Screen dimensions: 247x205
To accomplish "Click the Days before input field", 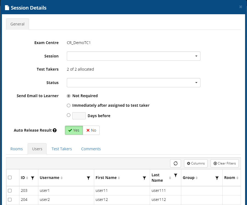I will tap(79, 116).
